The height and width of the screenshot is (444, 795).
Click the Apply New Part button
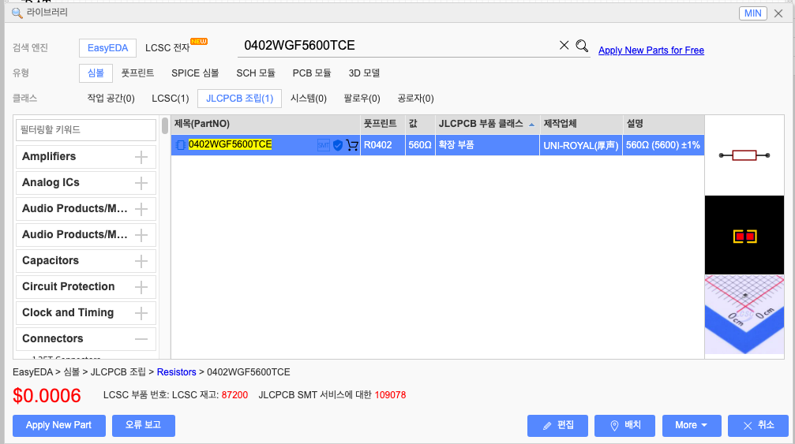[58, 426]
